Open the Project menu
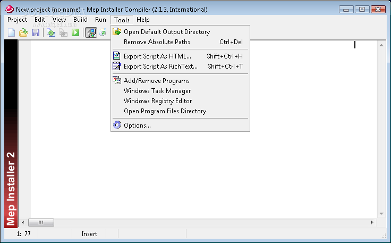This screenshot has height=243, width=391. (17, 20)
